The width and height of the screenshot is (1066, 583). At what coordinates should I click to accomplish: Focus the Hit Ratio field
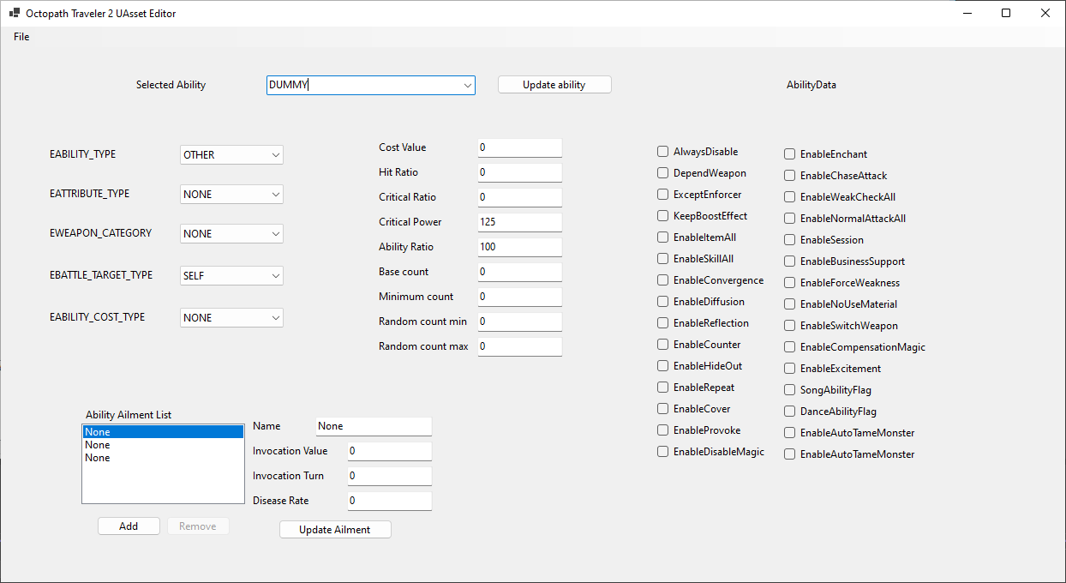tap(519, 172)
